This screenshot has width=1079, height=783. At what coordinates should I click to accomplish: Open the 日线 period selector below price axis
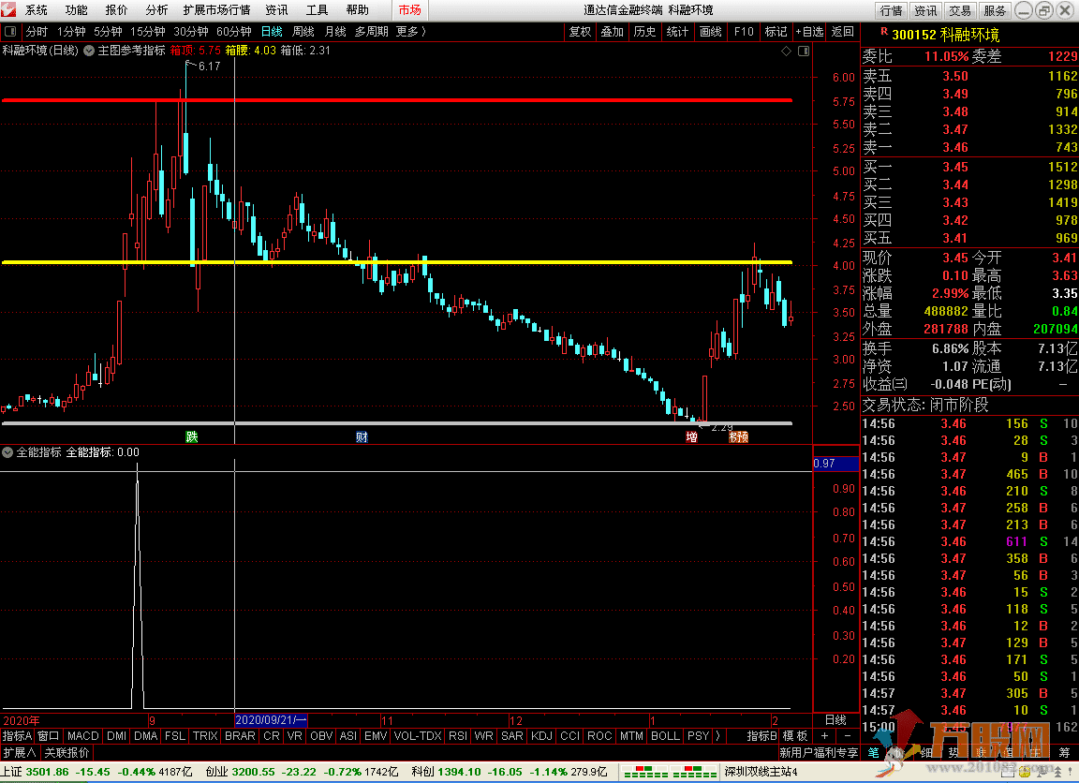835,719
